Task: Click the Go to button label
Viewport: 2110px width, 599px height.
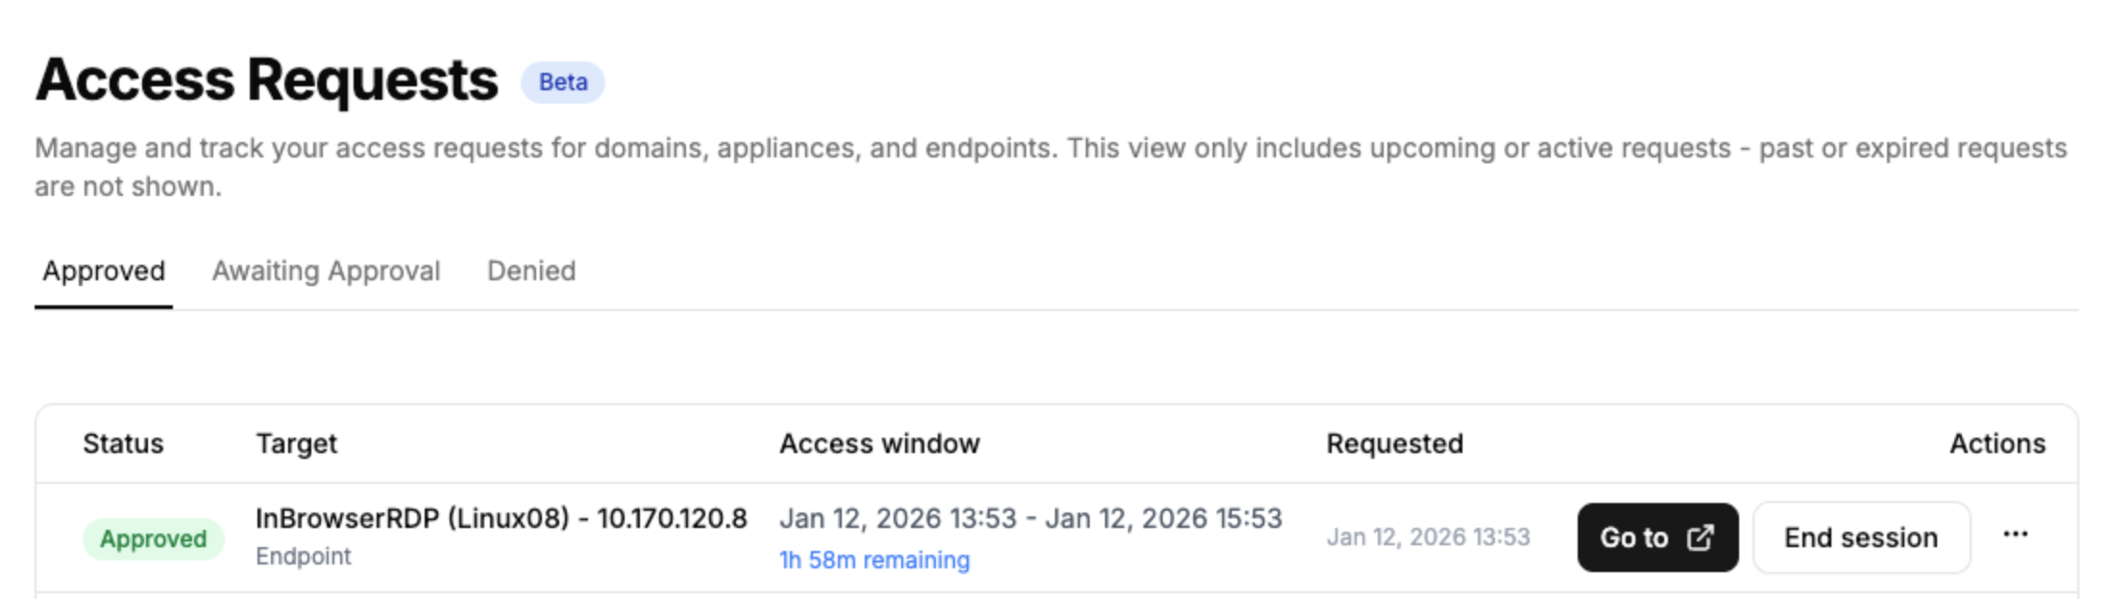Action: click(1633, 538)
